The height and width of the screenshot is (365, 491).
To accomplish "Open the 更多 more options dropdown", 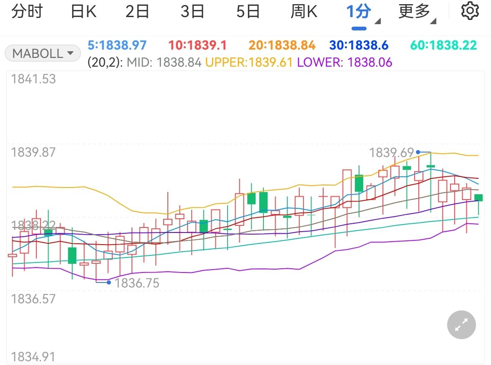I will point(417,13).
